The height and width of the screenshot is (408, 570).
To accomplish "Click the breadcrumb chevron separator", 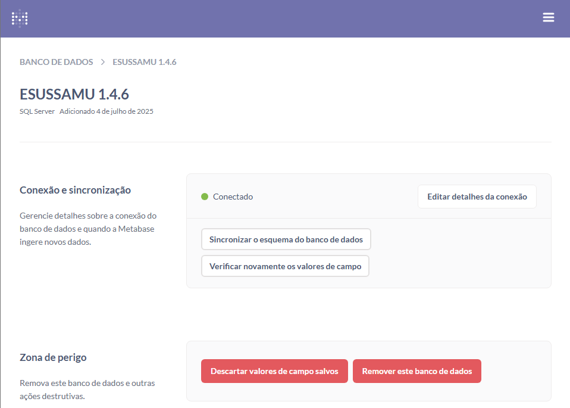I will tap(103, 62).
